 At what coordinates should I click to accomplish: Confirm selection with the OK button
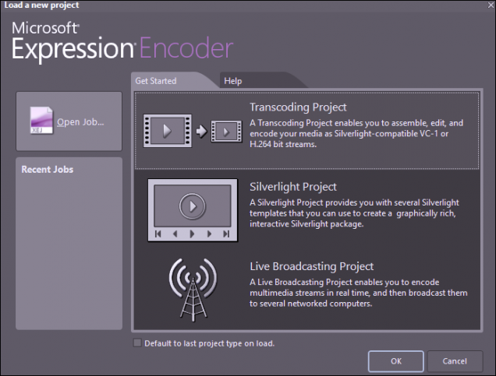395,361
